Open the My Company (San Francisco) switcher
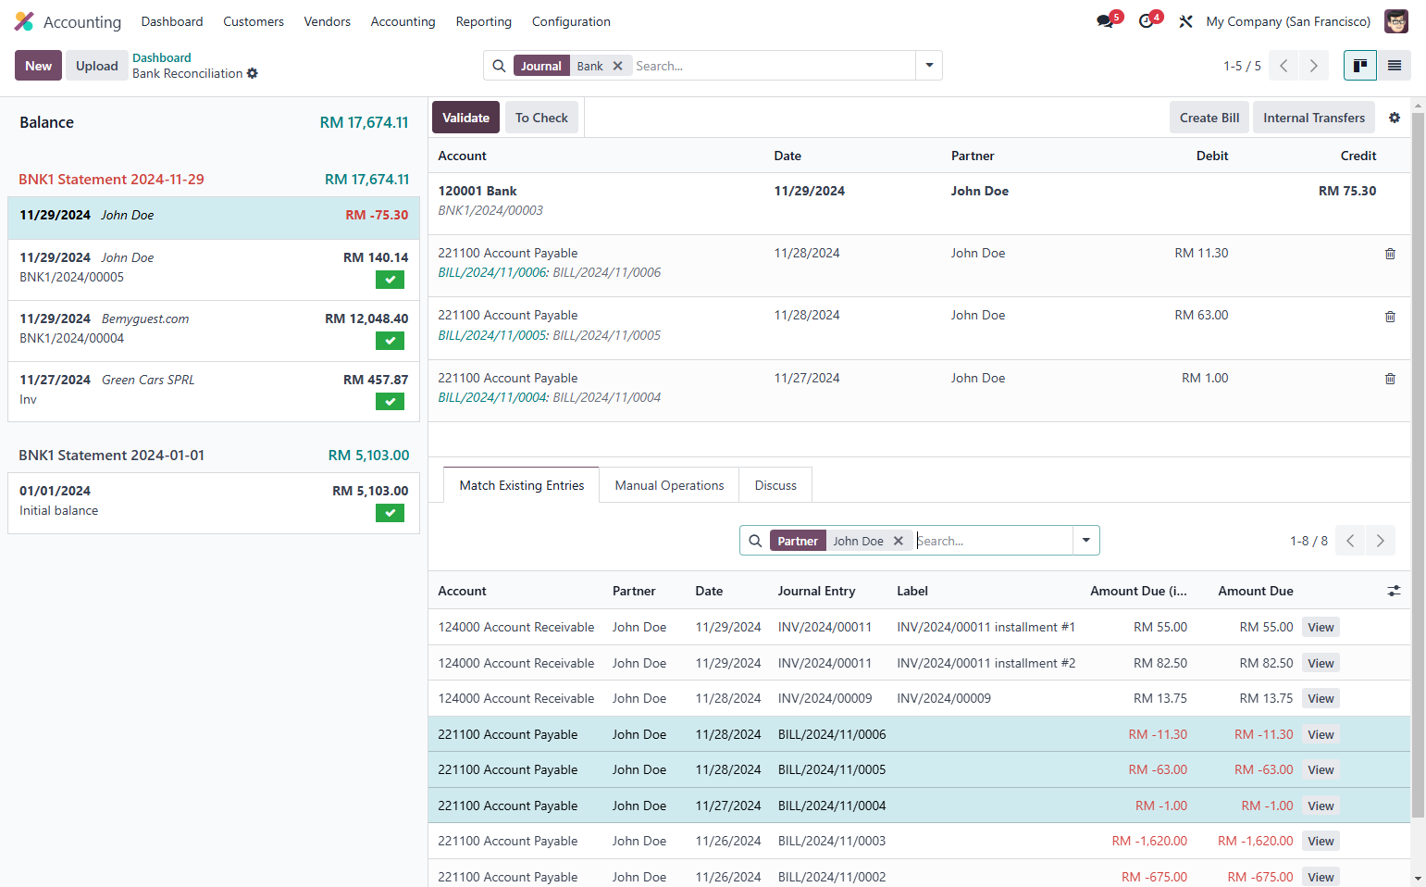 [x=1288, y=21]
